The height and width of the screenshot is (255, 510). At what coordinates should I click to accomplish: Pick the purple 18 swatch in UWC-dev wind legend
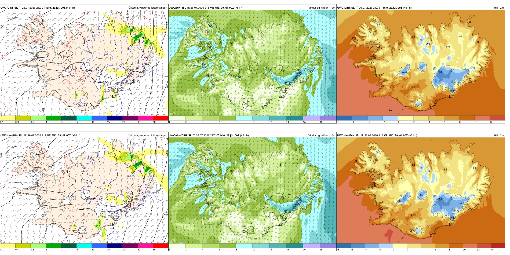pos(328,246)
